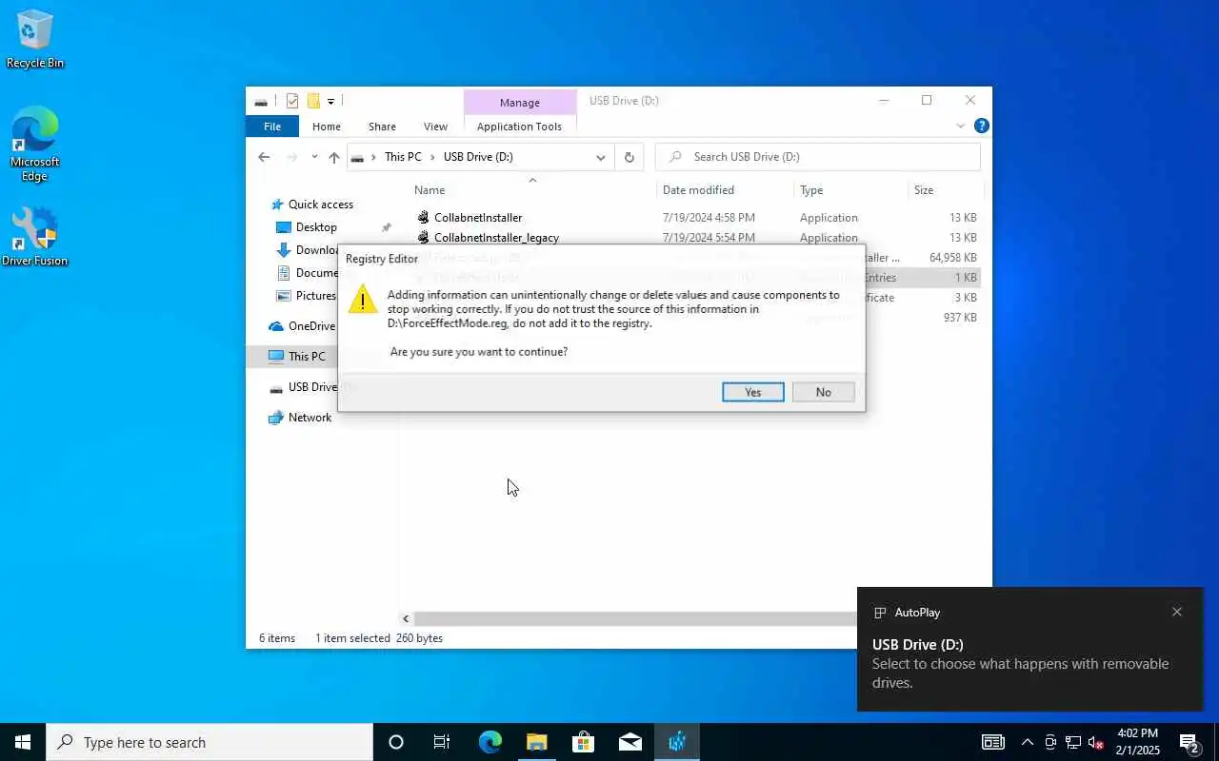This screenshot has height=761, width=1219.
Task: Switch to the Share ribbon tab
Action: tap(382, 127)
